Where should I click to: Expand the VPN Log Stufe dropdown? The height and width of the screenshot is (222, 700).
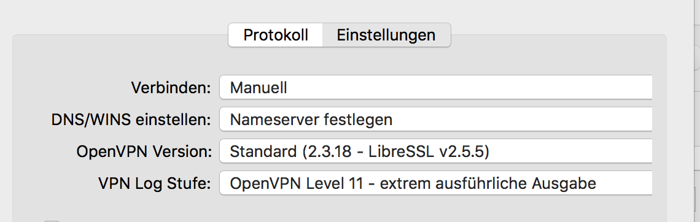click(436, 183)
